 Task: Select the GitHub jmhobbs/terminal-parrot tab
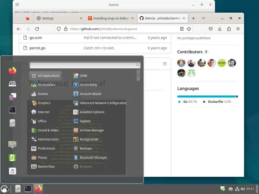tap(163, 18)
